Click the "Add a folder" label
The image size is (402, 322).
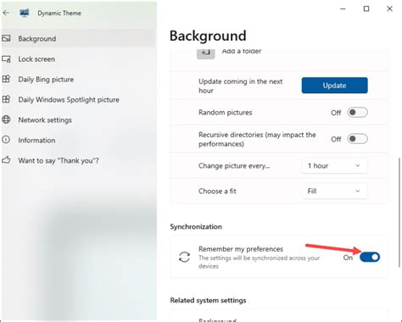(x=242, y=52)
